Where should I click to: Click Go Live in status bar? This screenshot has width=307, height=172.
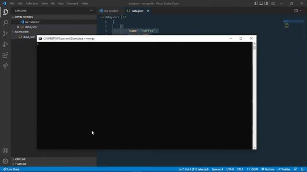[268, 169]
